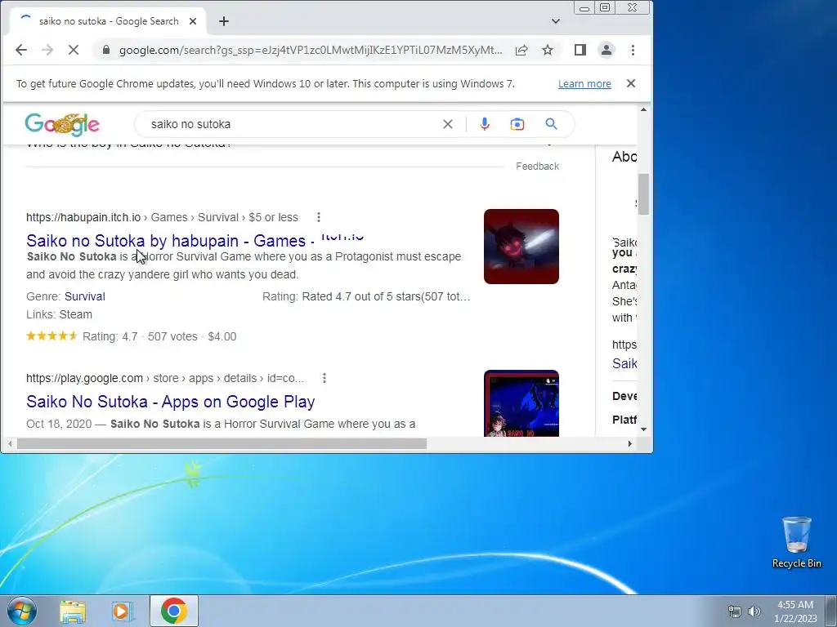Image resolution: width=837 pixels, height=627 pixels.
Task: Click the Google Play result thumbnail
Action: click(x=521, y=403)
